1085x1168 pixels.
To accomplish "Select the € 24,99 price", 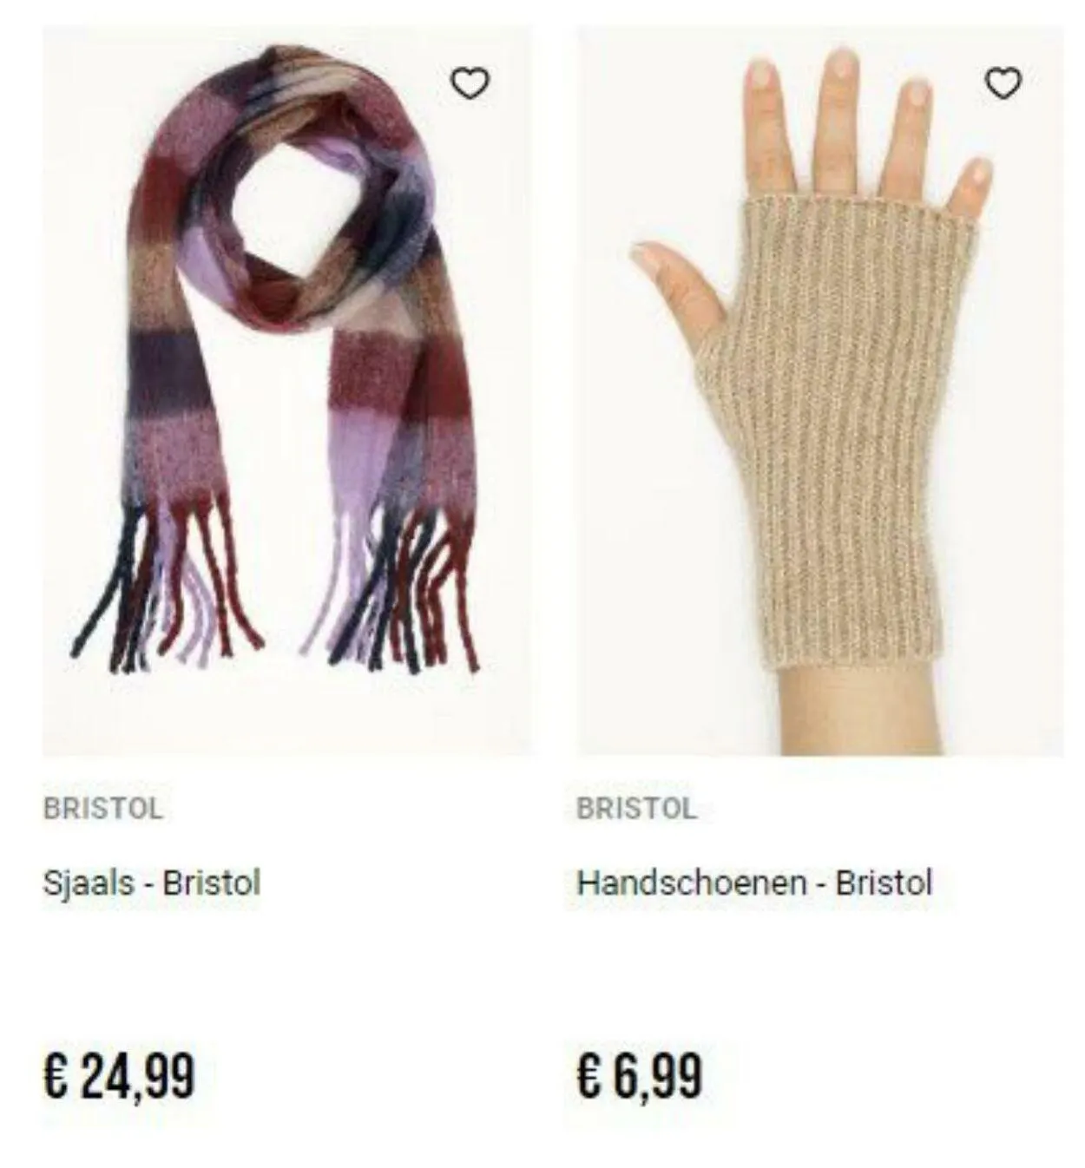I will [x=119, y=1075].
